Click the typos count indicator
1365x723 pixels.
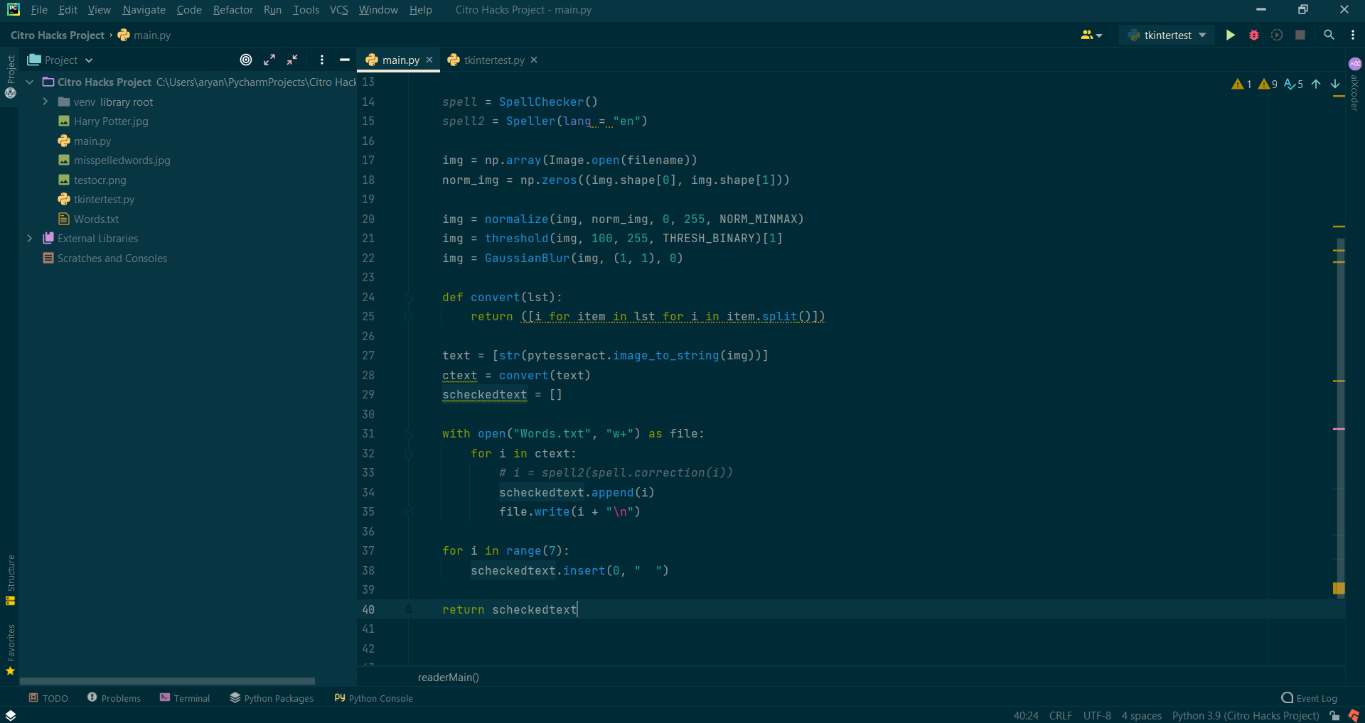pyautogui.click(x=1294, y=84)
